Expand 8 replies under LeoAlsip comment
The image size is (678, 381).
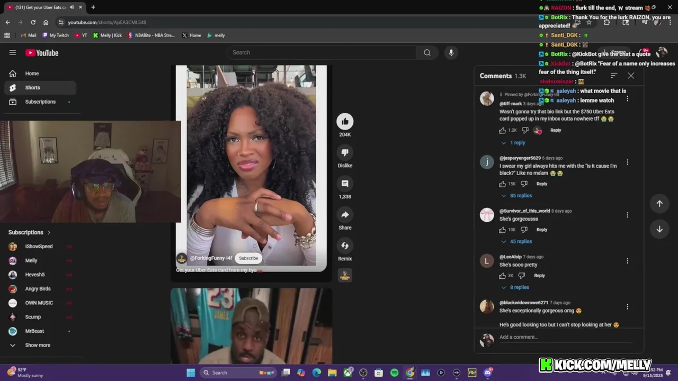515,287
